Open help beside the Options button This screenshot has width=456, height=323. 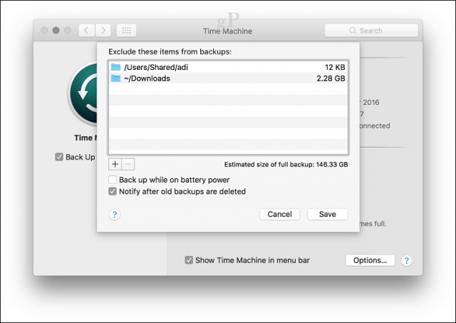click(407, 260)
